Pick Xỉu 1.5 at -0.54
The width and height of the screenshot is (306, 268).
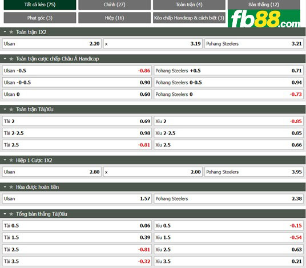coord(228,237)
